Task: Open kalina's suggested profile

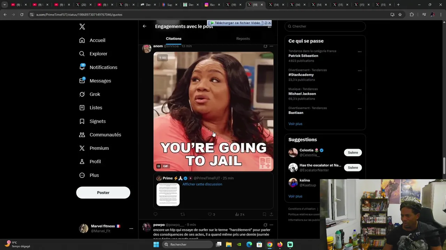Action: [305, 181]
